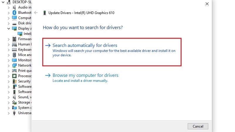Click the Processors icon
The height and width of the screenshot is (132, 235).
(14, 76)
